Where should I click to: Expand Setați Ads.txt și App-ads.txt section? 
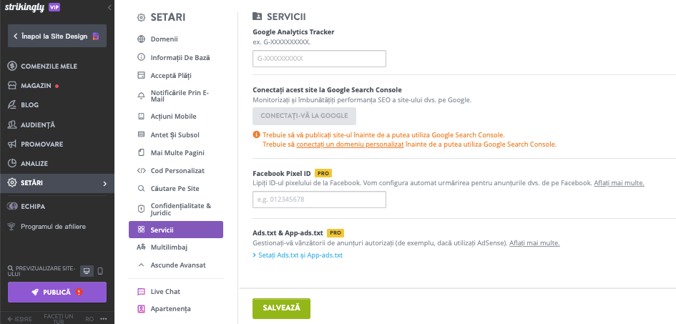coord(298,255)
